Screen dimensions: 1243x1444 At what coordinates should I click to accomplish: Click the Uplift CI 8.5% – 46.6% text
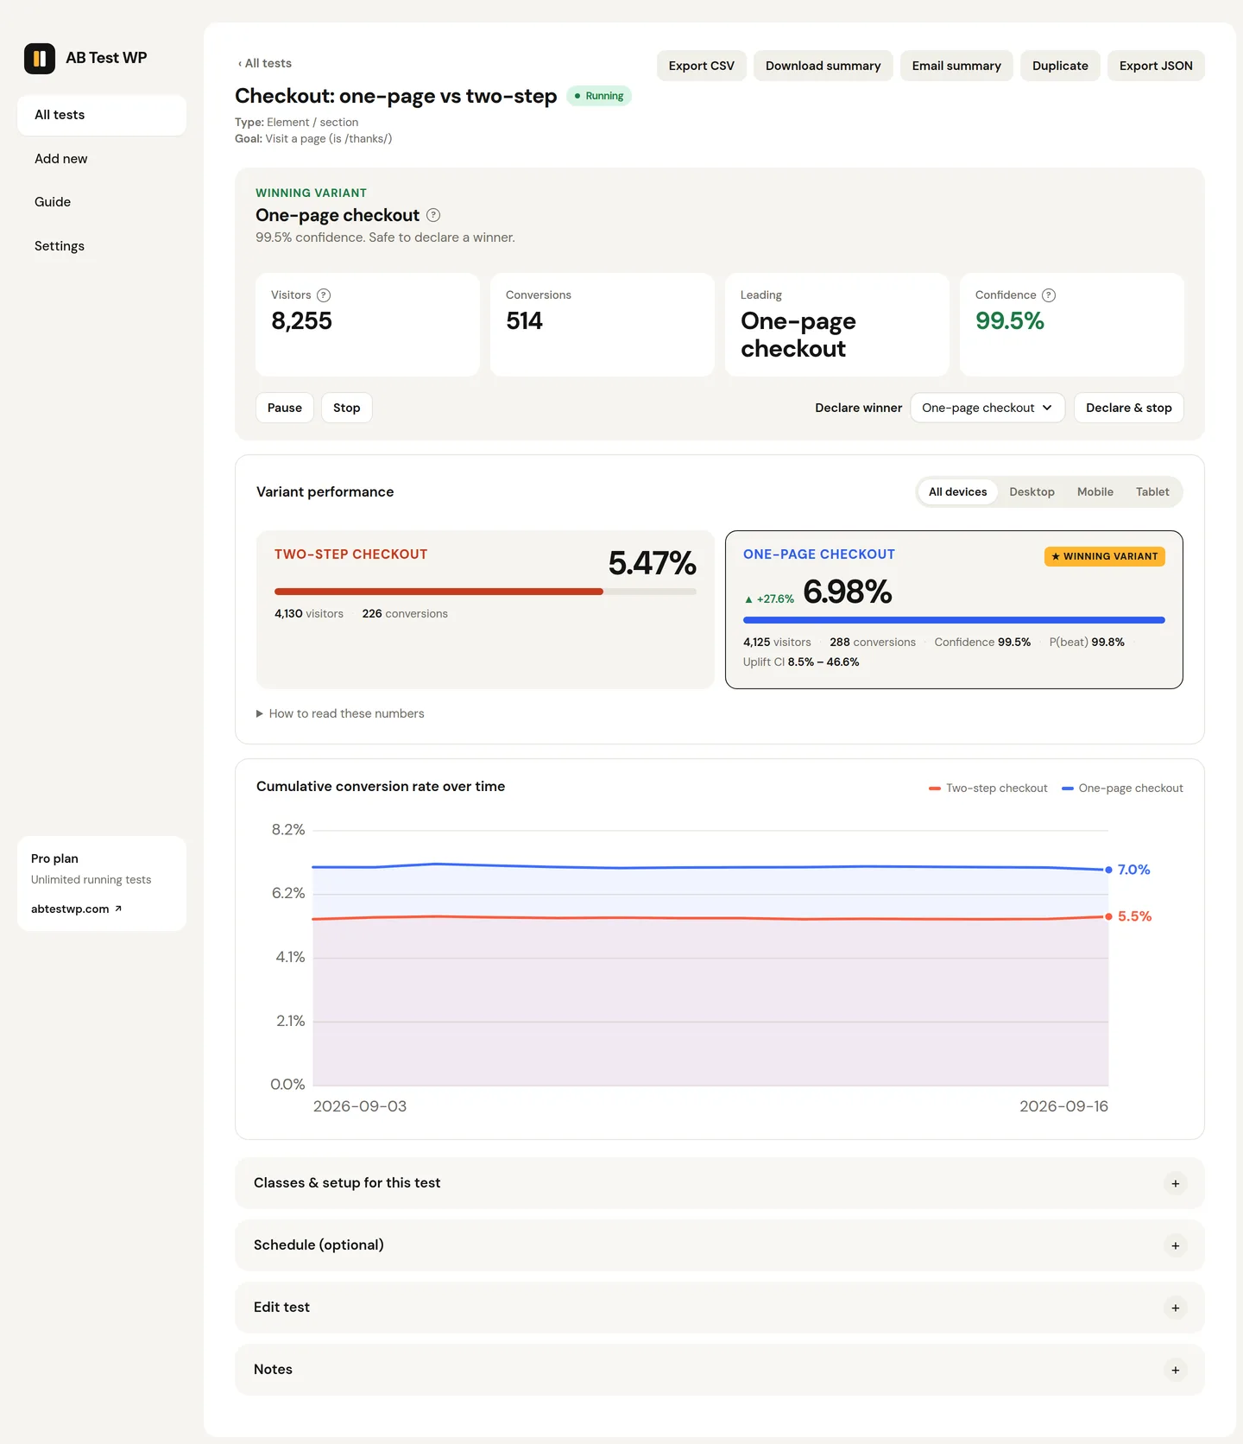[801, 662]
